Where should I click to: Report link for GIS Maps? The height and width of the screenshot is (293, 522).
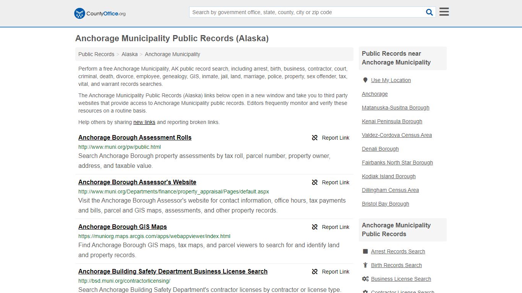(336, 227)
